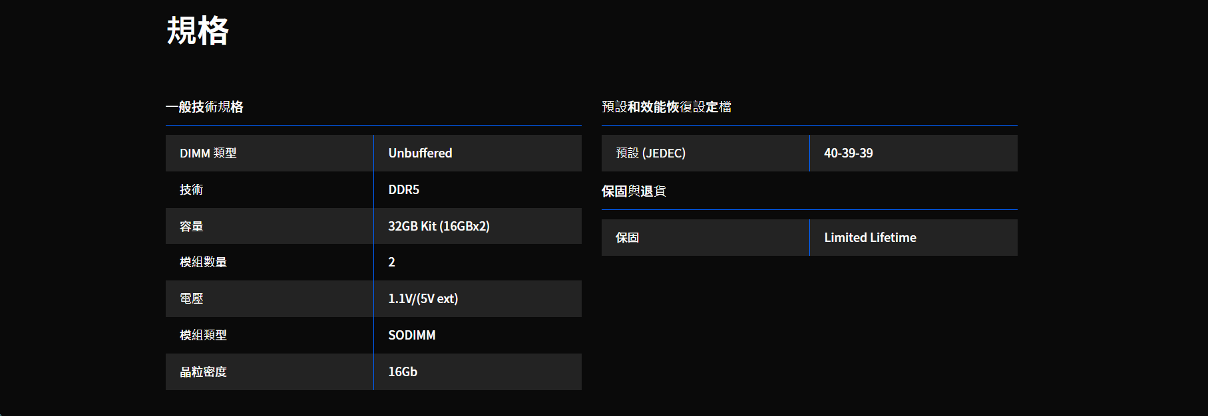Select the 40-39-39 timing value
This screenshot has width=1208, height=416.
pos(849,154)
